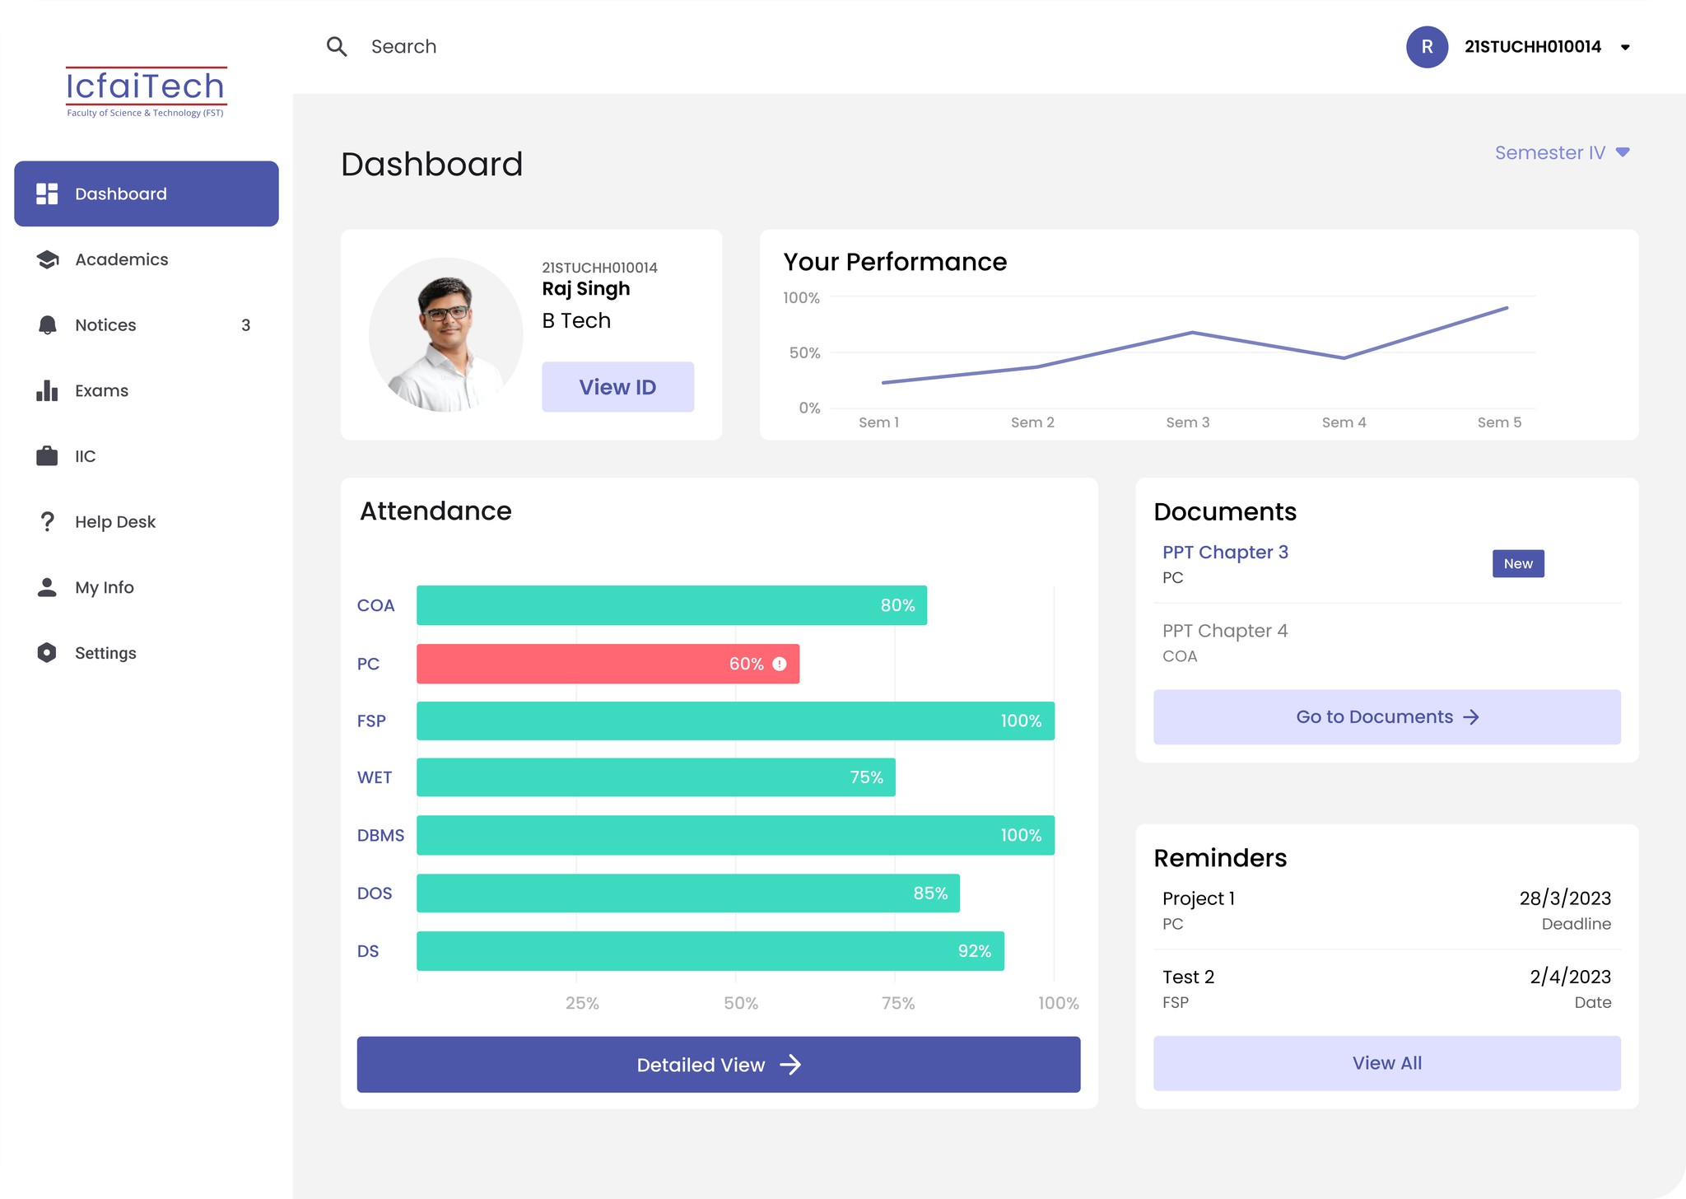Image resolution: width=1686 pixels, height=1199 pixels.
Task: Click the DOS 85% attendance bar
Action: click(x=688, y=893)
